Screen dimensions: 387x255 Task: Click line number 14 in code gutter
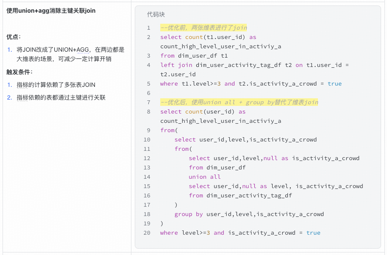tap(147, 177)
